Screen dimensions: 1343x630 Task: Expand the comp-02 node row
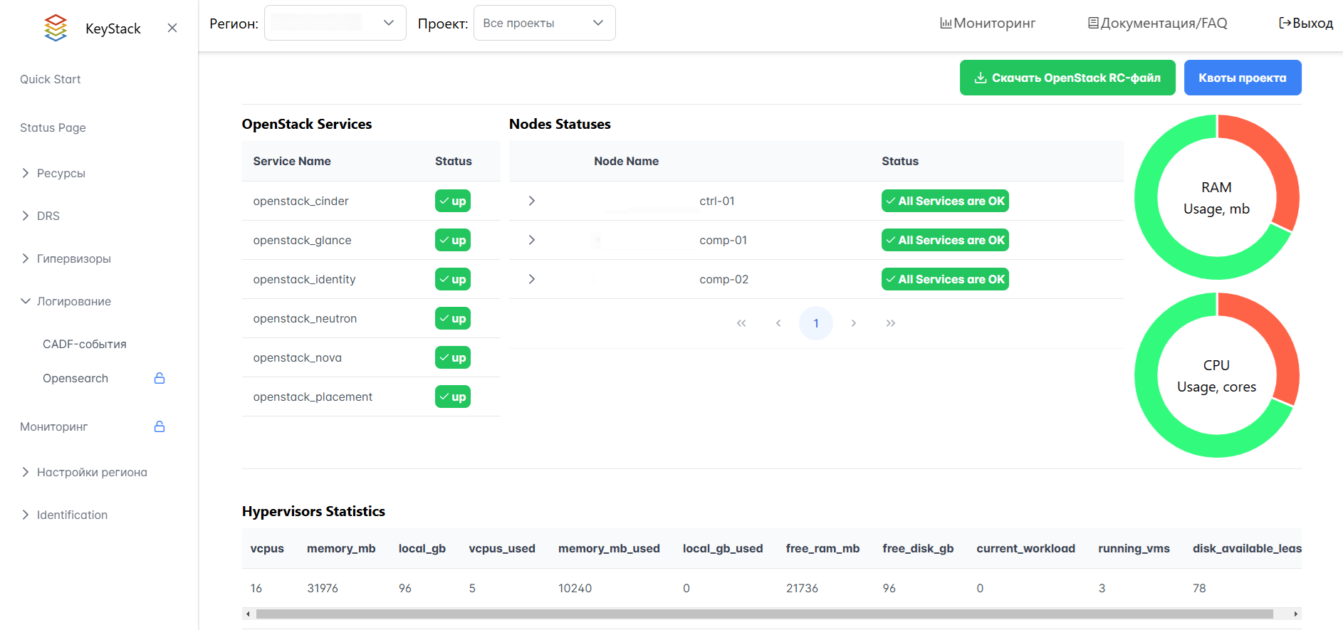tap(531, 279)
